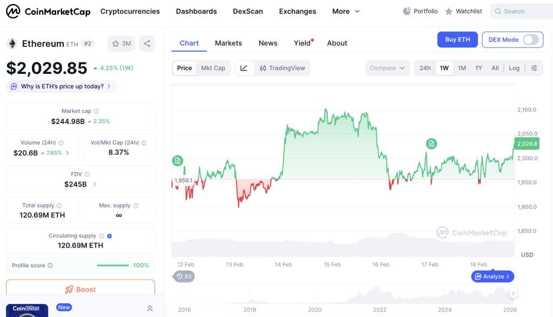Viewport: 553px width, 317px height.
Task: Click 2022 on the range timeline
Action: pos(380,310)
